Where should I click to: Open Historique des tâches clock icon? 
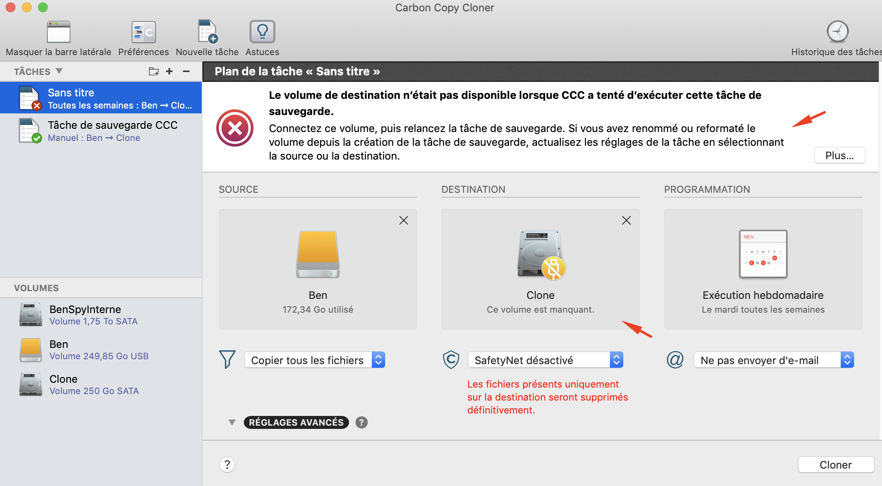tap(837, 32)
